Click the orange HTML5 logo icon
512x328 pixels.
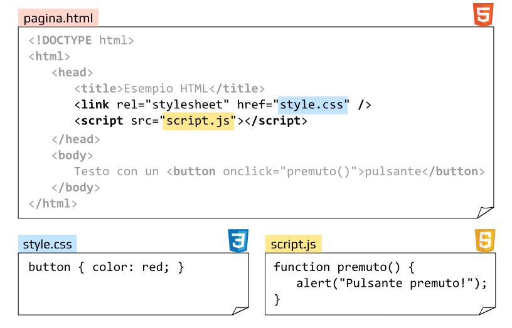483,14
